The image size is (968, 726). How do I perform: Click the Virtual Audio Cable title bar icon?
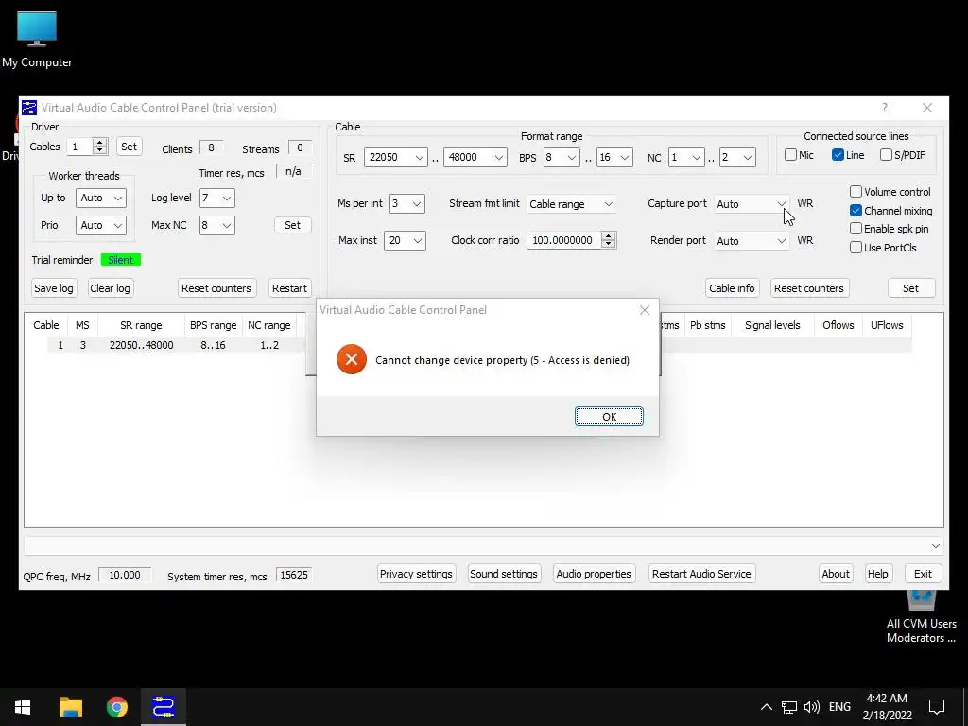[29, 108]
